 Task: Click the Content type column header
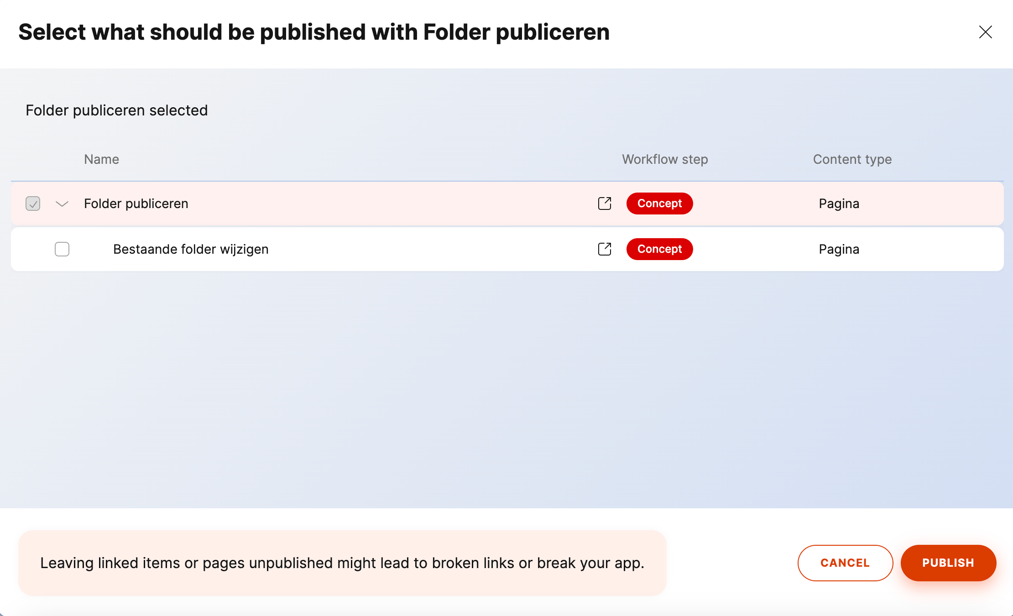[852, 159]
